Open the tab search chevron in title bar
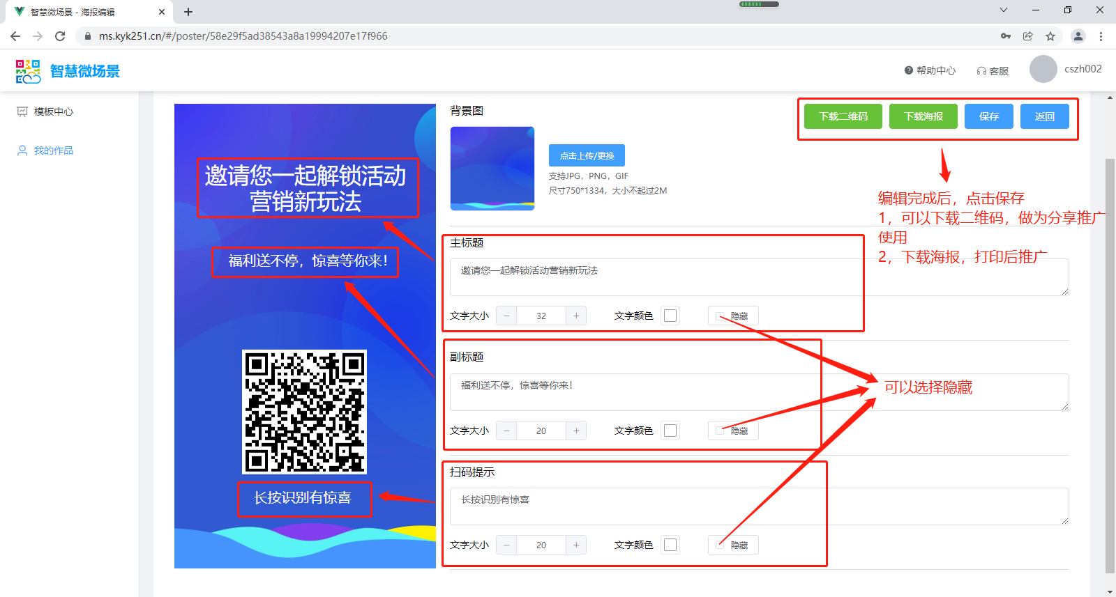This screenshot has height=597, width=1116. (x=1003, y=10)
